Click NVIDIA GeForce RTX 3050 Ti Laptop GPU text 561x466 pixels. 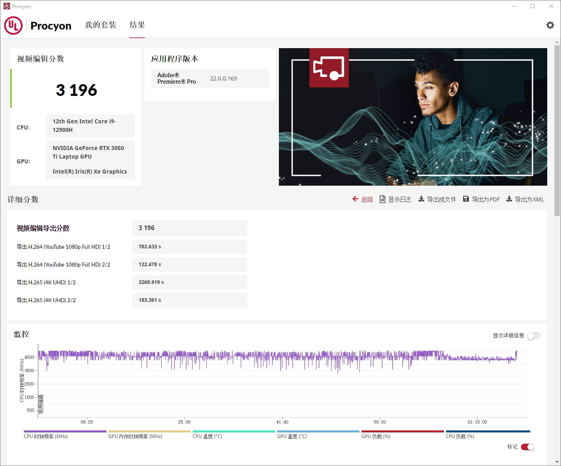(x=88, y=152)
